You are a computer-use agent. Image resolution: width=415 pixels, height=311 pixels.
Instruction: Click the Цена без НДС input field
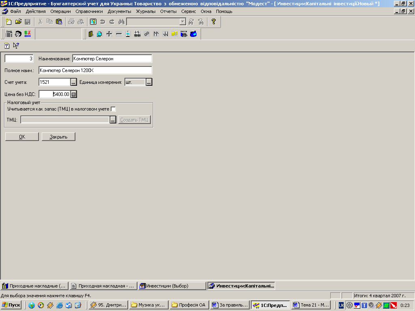(55, 94)
